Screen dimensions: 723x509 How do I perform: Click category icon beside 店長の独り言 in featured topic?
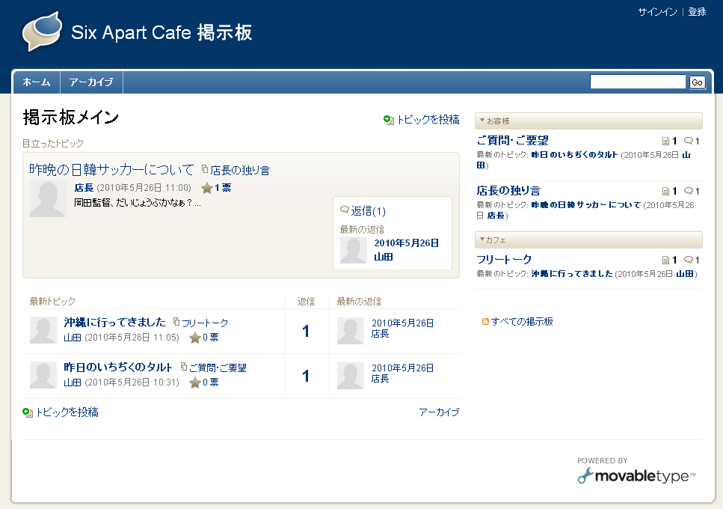[205, 169]
